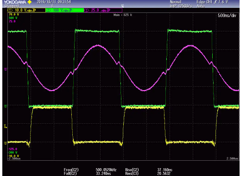This screenshot has height=176, width=240.
Task: Click the date and time 2019/10/11 09:31:54
Action: (54, 2)
